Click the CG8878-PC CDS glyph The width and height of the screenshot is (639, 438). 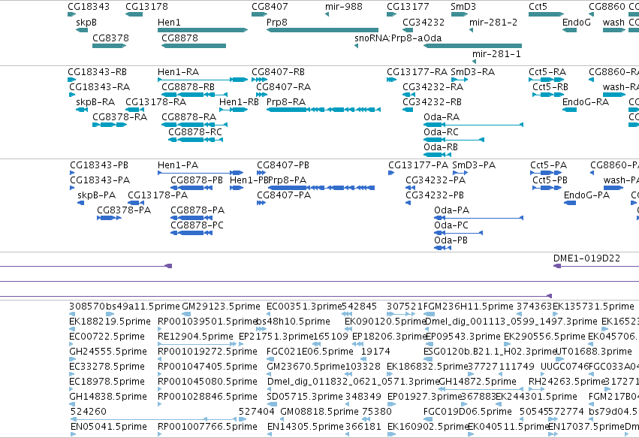(191, 233)
